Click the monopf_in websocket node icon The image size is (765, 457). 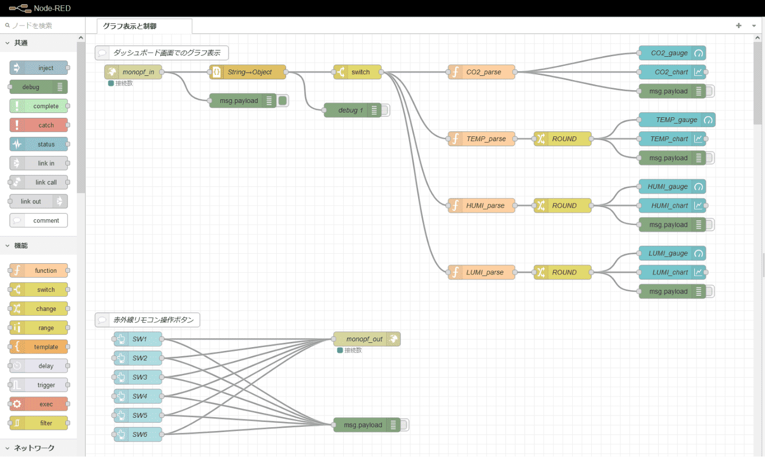pos(112,72)
